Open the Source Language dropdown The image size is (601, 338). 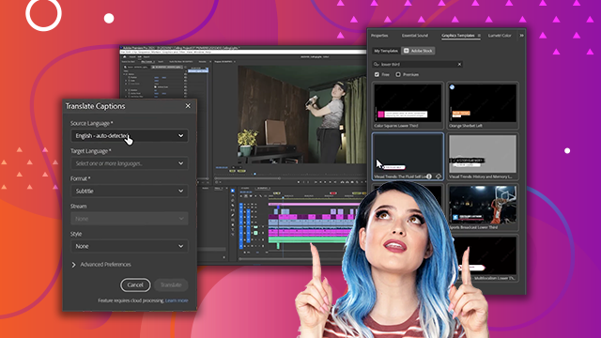pyautogui.click(x=130, y=135)
